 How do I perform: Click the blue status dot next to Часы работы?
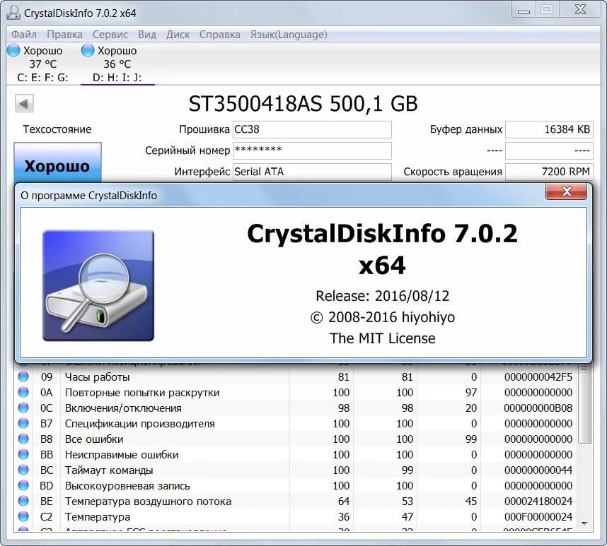(x=21, y=376)
